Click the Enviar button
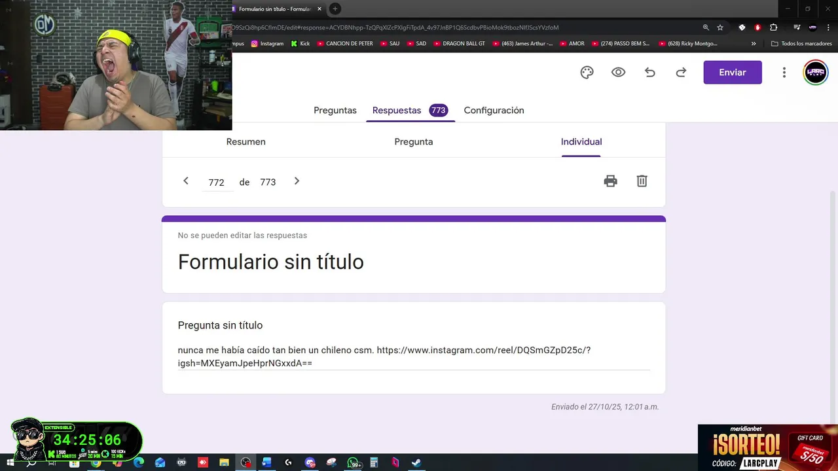This screenshot has width=838, height=471. click(x=733, y=73)
